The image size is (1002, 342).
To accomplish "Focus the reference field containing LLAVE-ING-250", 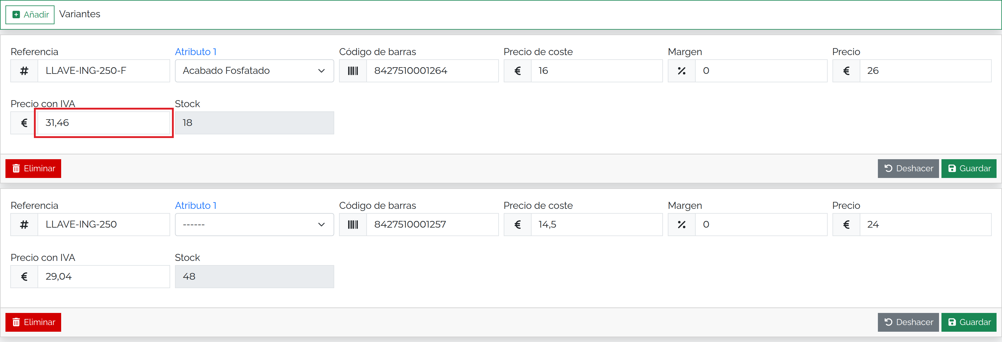I will pyautogui.click(x=104, y=225).
